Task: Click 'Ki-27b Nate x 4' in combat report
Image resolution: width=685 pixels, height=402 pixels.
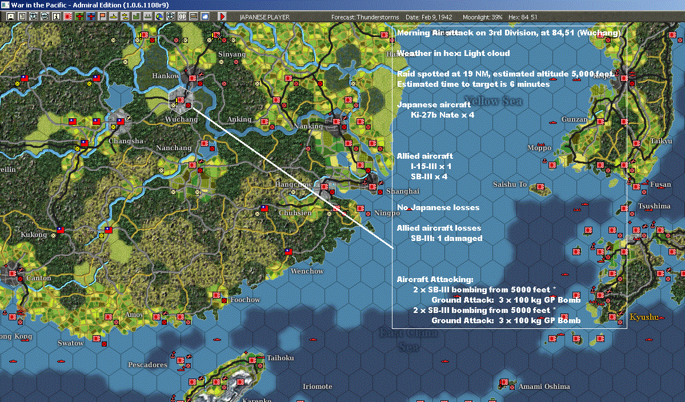Action: pos(443,115)
